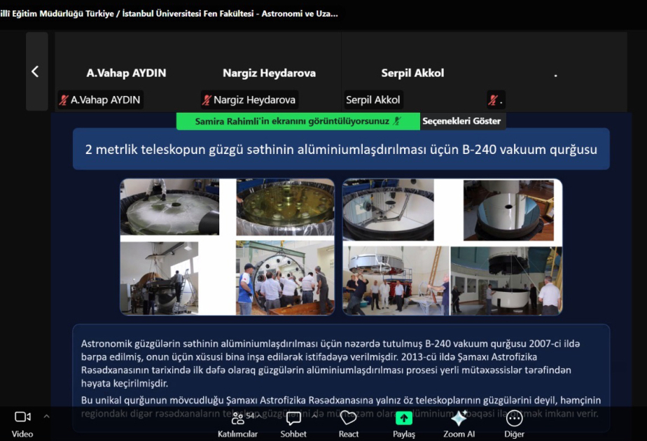Expand the participants options chevron
The image size is (647, 441).
coord(258,416)
